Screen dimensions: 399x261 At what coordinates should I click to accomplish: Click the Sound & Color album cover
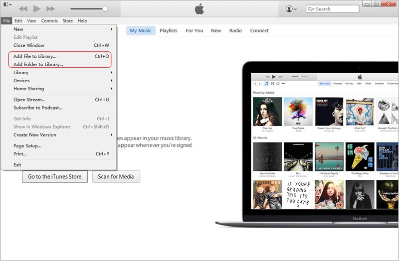[x=267, y=156]
